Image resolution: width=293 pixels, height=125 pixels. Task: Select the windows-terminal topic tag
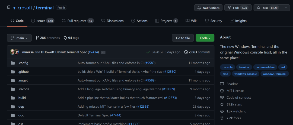click(x=275, y=74)
